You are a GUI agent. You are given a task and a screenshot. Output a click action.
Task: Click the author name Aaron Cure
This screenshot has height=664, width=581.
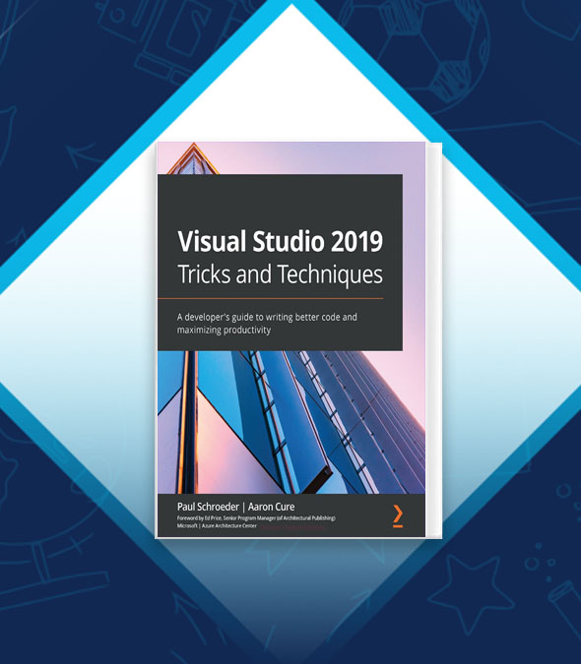pos(271,507)
